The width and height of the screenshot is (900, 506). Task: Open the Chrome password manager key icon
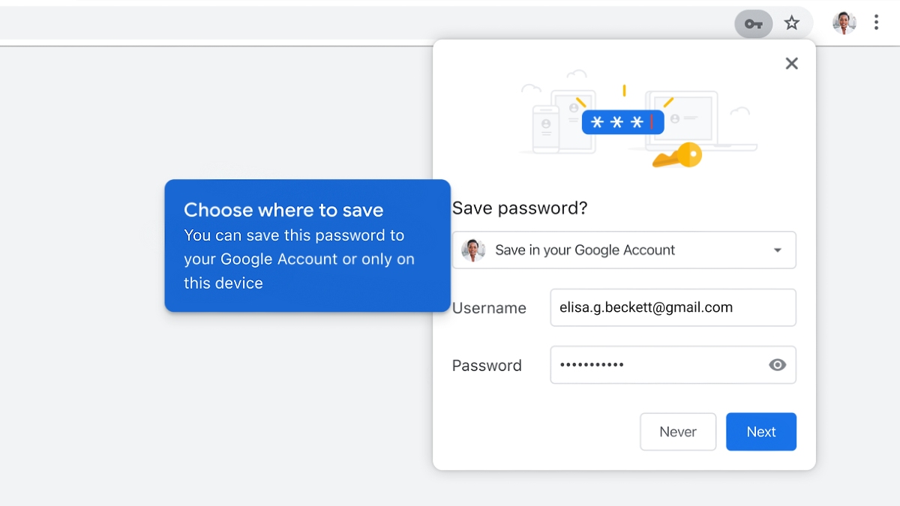pos(753,23)
